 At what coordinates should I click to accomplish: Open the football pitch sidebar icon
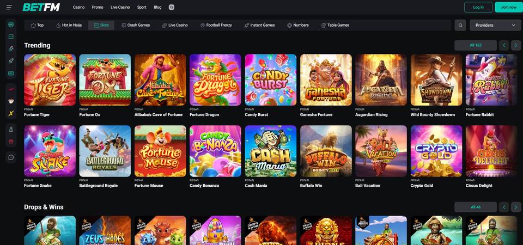click(11, 73)
